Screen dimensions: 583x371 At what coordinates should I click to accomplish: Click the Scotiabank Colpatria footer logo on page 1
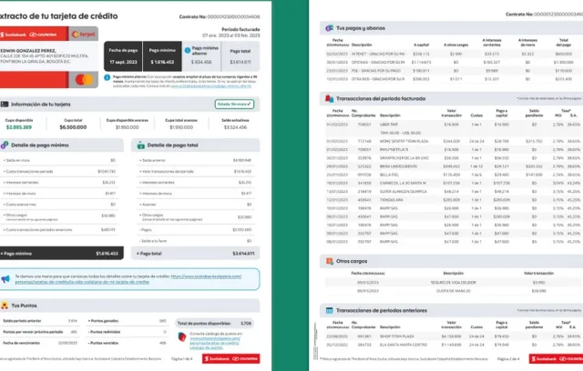(x=230, y=359)
